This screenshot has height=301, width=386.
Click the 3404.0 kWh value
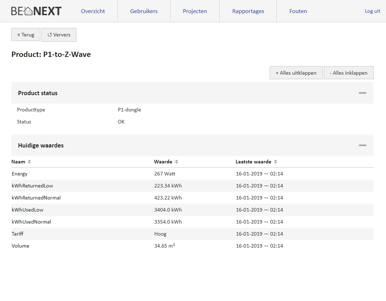(x=168, y=210)
